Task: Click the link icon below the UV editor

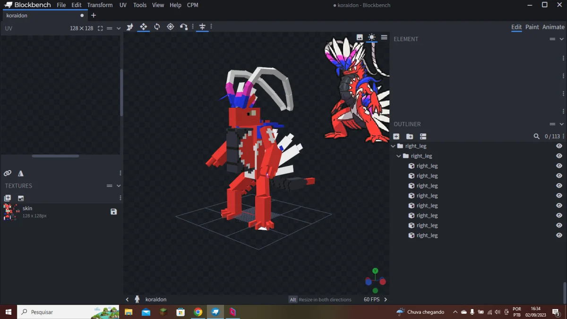Action: pos(8,173)
